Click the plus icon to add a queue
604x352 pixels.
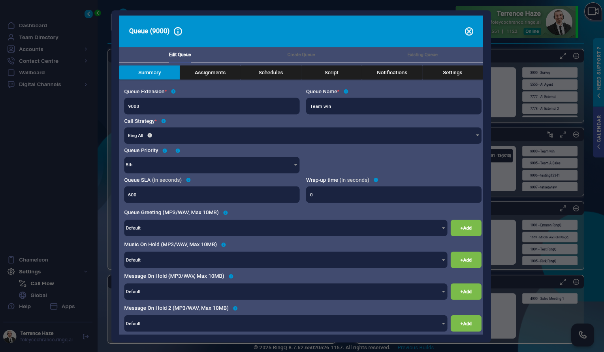tap(576, 134)
